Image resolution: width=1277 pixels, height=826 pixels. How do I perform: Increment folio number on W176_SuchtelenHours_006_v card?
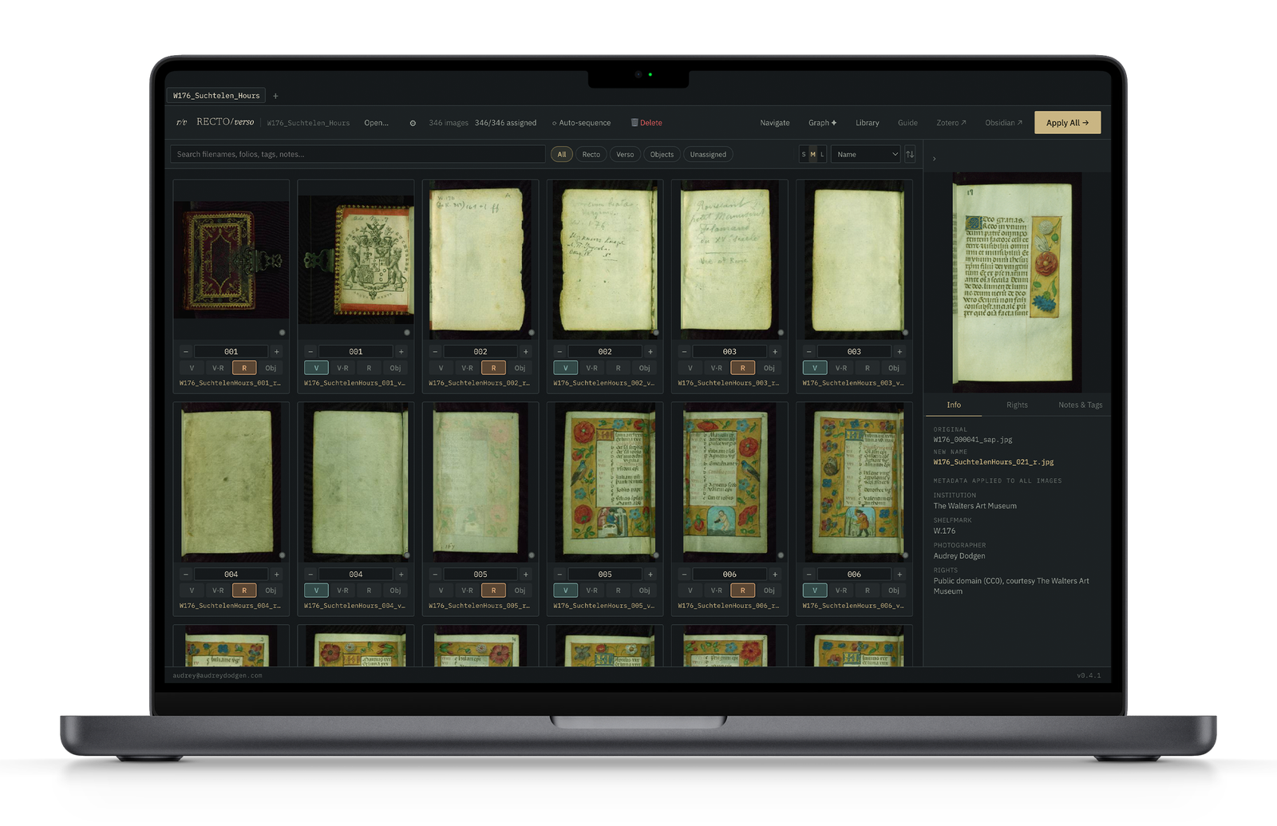point(899,574)
